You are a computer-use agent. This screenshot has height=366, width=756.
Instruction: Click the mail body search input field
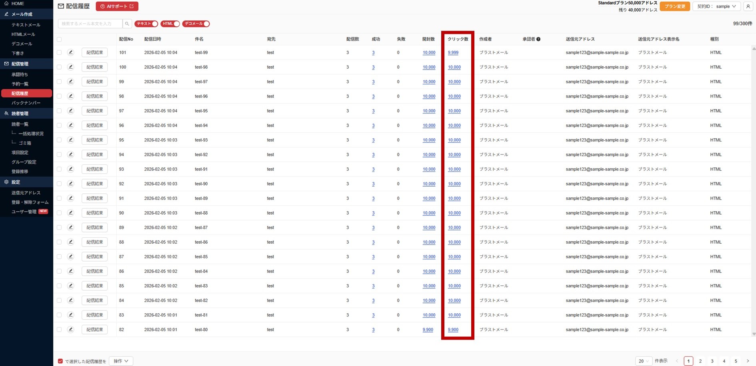(90, 24)
